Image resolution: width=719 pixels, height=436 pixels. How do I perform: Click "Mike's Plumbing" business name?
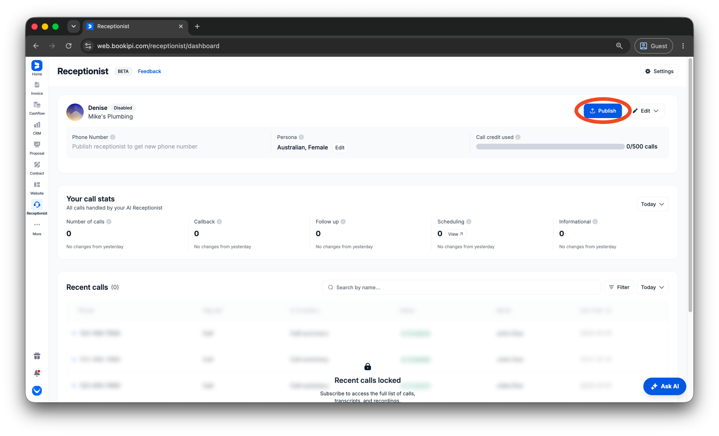click(110, 117)
